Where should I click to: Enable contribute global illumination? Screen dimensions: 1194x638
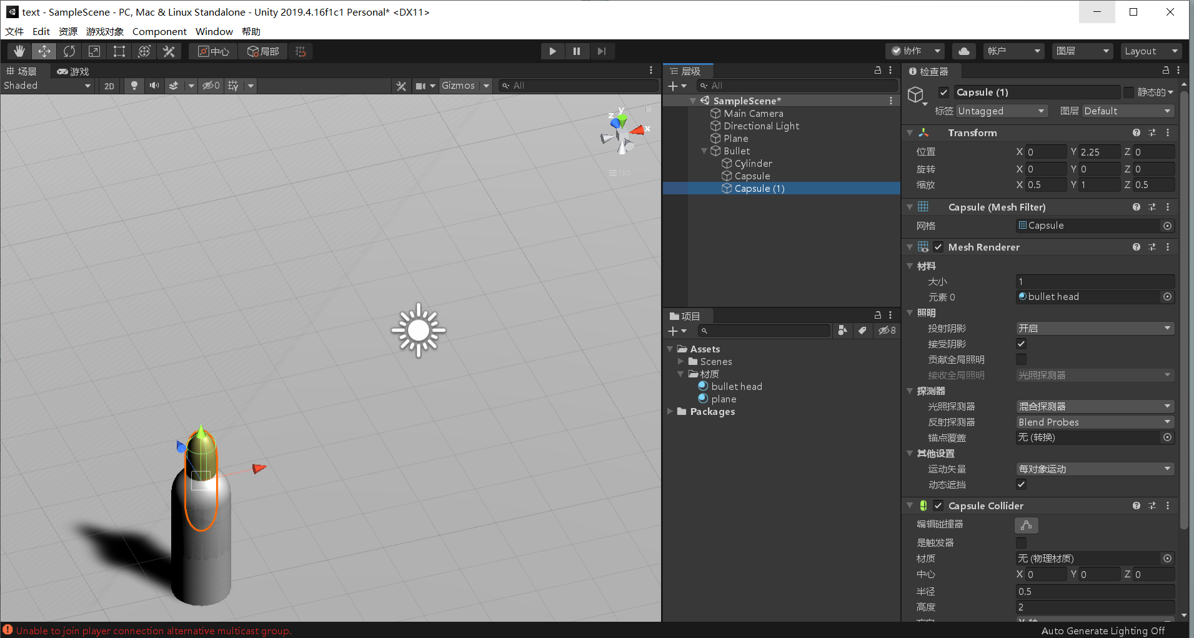[1022, 359]
